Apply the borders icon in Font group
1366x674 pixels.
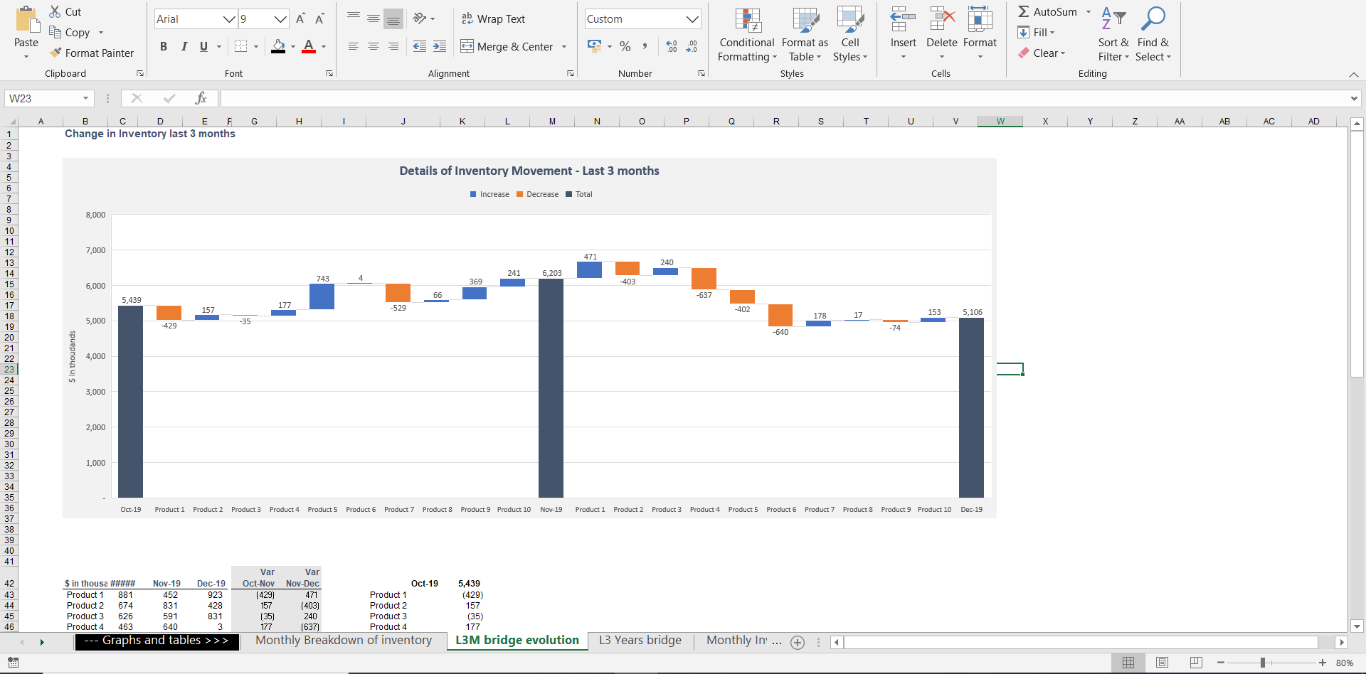(241, 46)
